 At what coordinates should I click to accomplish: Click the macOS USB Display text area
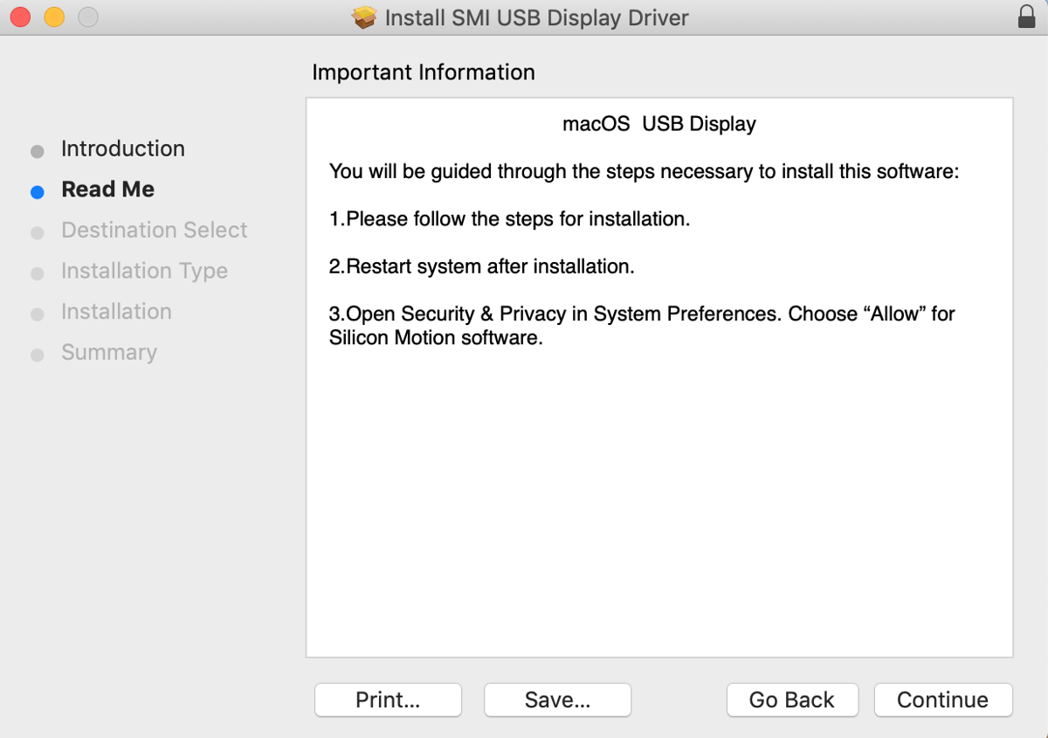pos(659,123)
